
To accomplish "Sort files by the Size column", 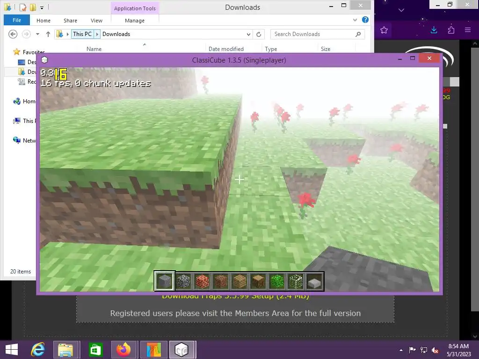I will [326, 49].
